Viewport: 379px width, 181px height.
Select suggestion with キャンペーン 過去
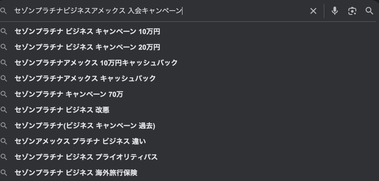coord(85,126)
